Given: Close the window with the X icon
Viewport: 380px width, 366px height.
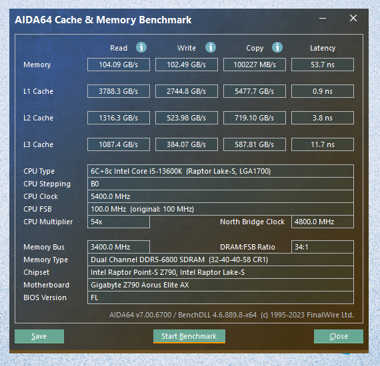Looking at the screenshot, I should [x=353, y=18].
